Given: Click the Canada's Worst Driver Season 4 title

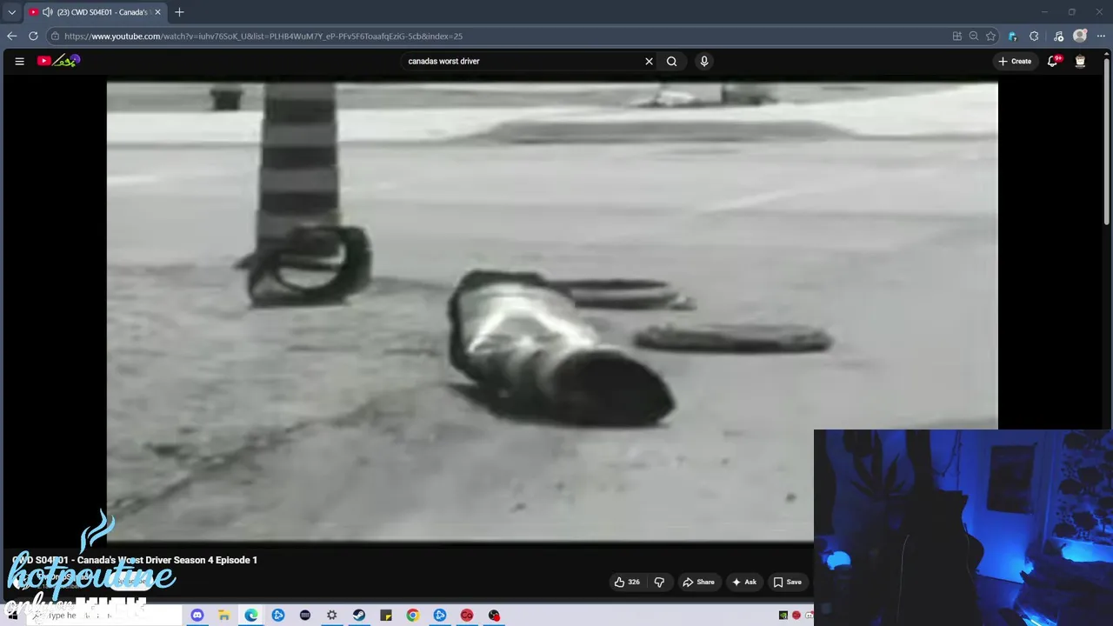Looking at the screenshot, I should (x=135, y=560).
